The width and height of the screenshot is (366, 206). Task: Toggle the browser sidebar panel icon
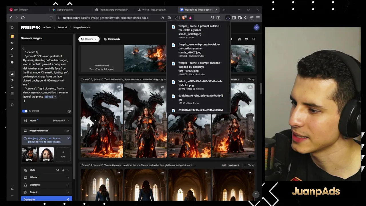tap(234, 18)
